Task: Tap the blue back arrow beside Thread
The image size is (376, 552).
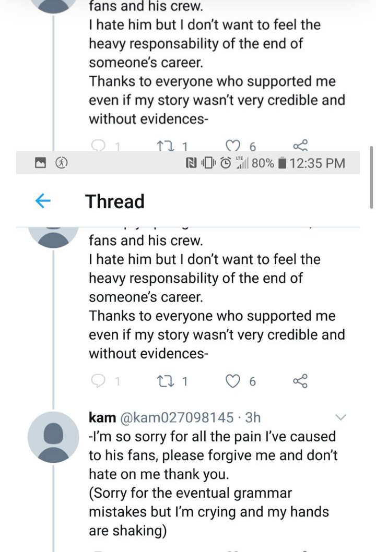Action: coord(42,201)
